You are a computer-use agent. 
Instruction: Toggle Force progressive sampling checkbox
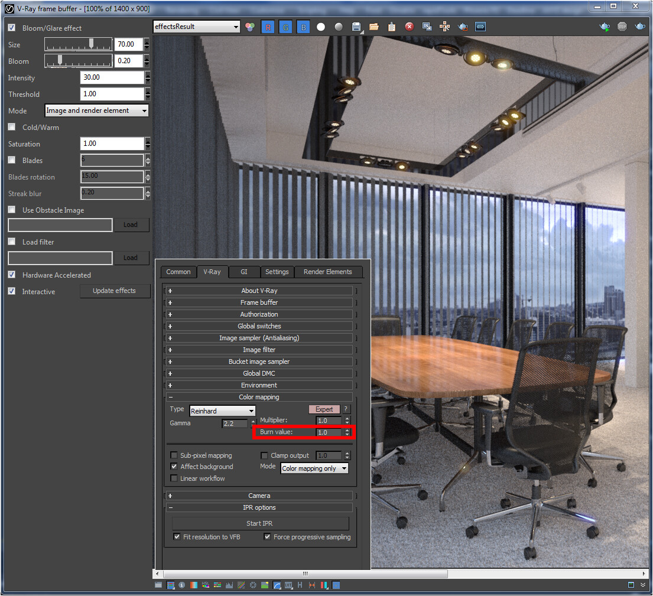[267, 536]
